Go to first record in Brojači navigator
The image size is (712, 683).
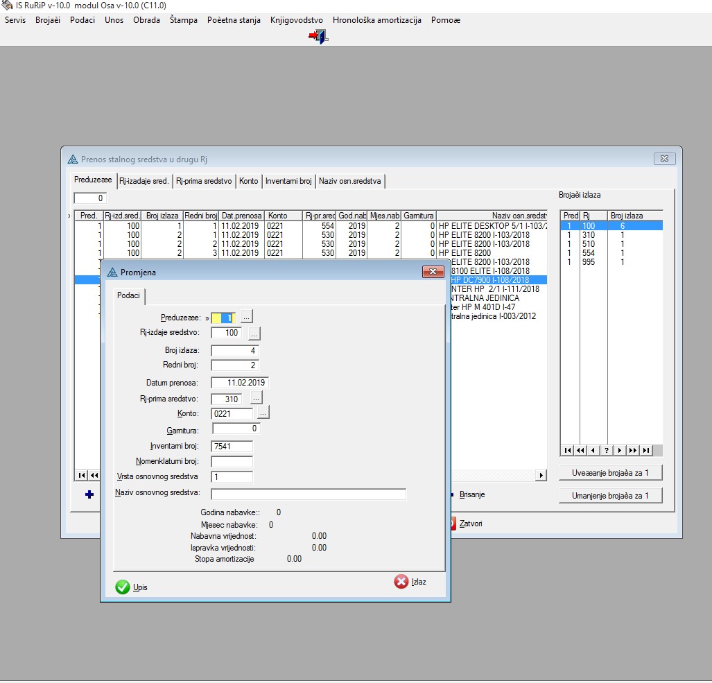[568, 450]
